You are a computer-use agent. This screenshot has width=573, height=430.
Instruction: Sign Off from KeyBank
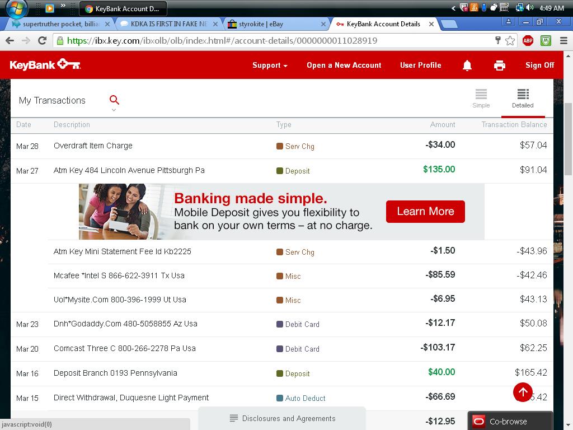pos(540,66)
